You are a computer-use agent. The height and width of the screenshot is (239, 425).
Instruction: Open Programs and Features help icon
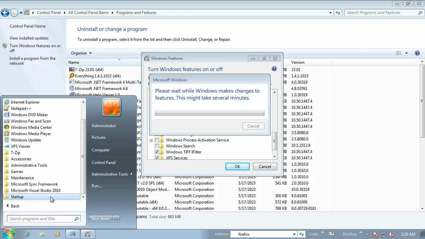click(x=417, y=53)
